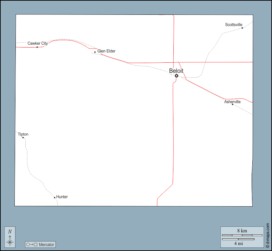
Task: Click the Cawker City dot marker
Action: 37,47
